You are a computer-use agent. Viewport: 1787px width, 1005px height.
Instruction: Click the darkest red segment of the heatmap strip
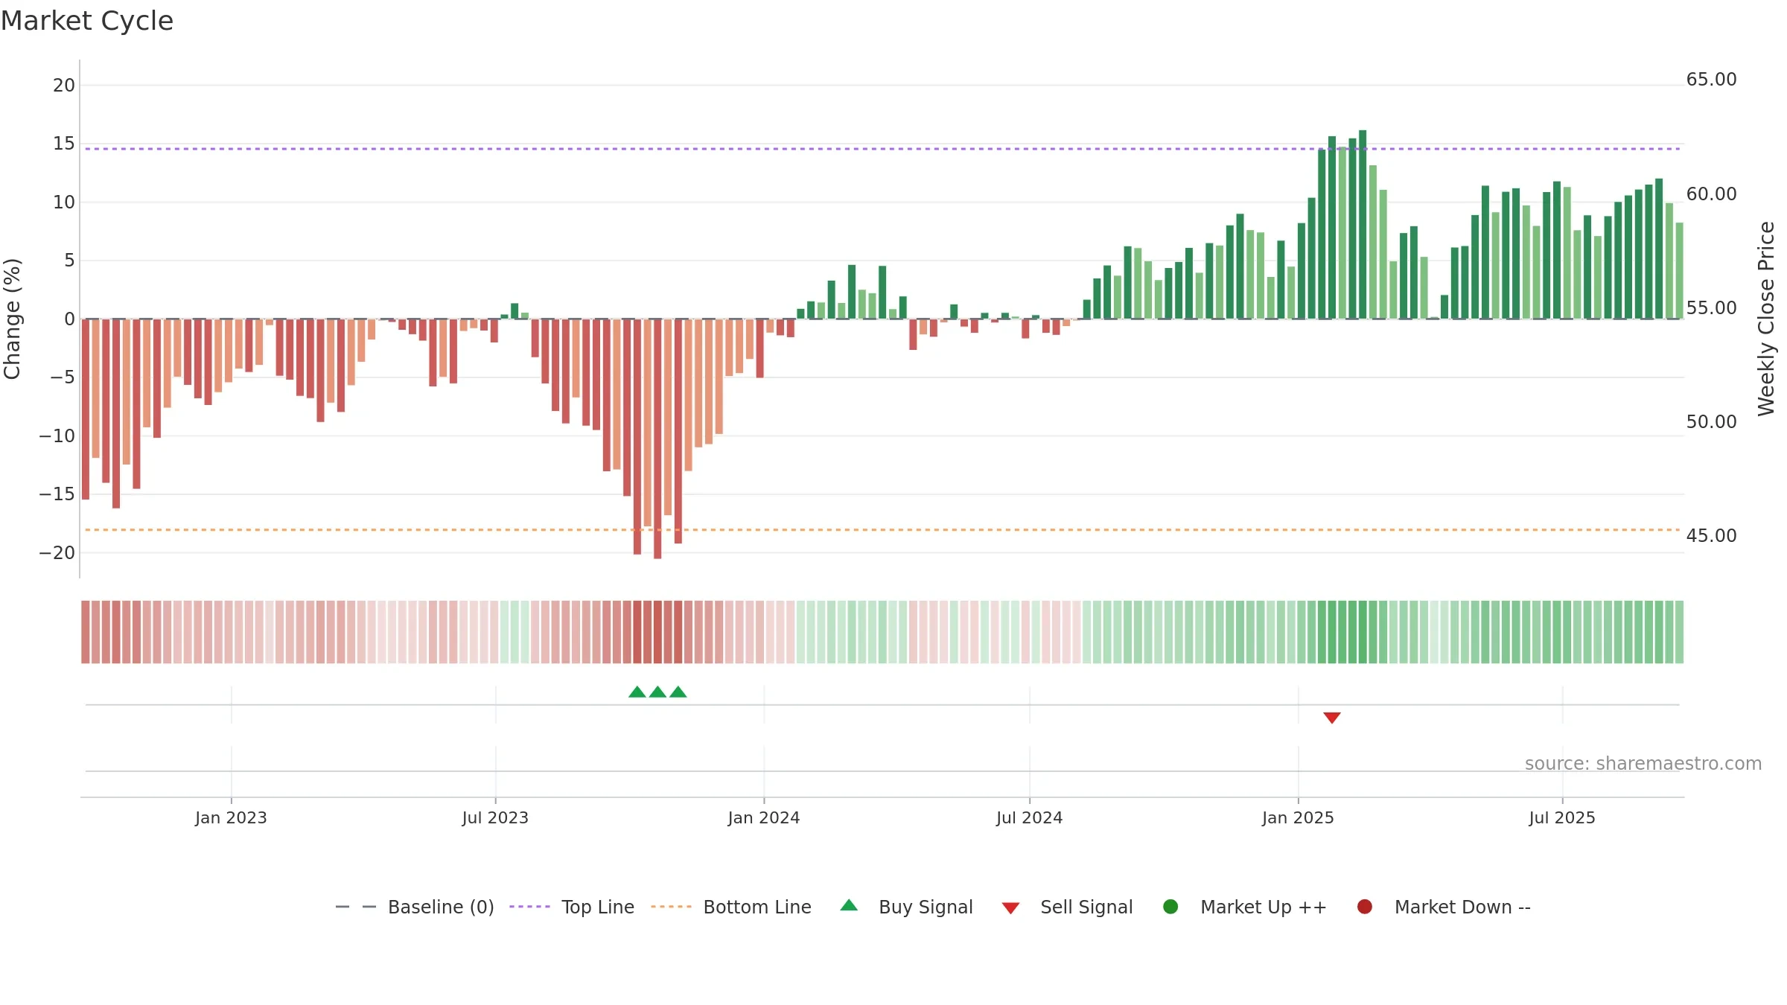tap(657, 632)
